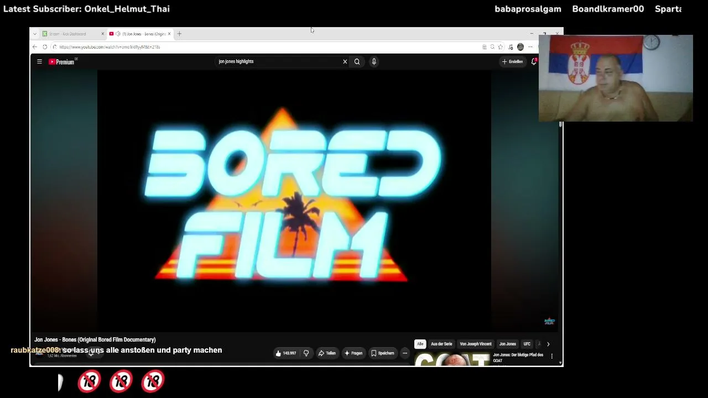The width and height of the screenshot is (708, 398).
Task: Open the browser profile avatar
Action: 520,47
